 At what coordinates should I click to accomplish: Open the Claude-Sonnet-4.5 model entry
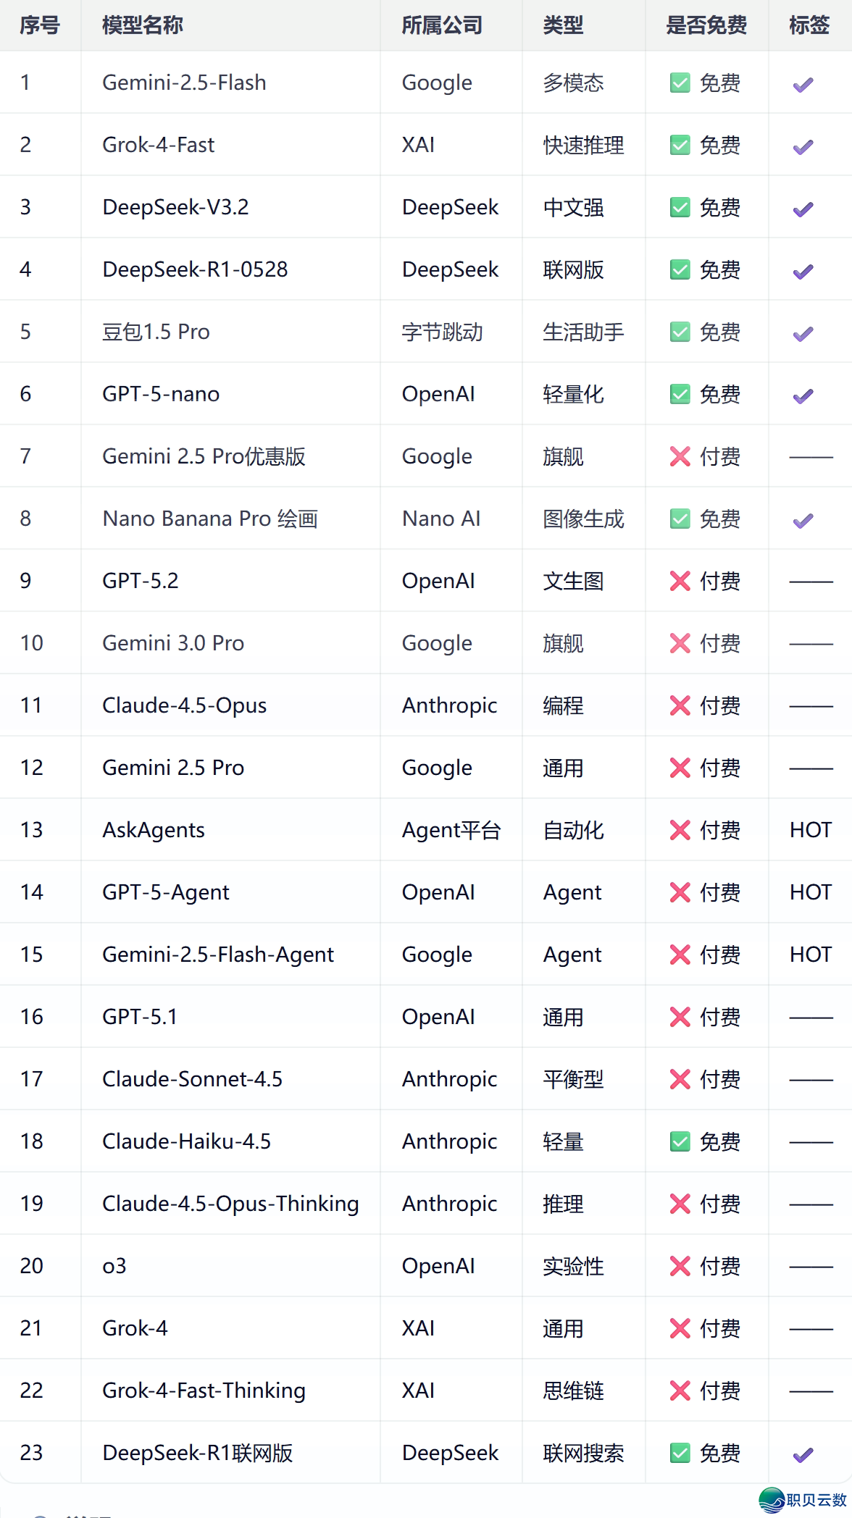(192, 1079)
